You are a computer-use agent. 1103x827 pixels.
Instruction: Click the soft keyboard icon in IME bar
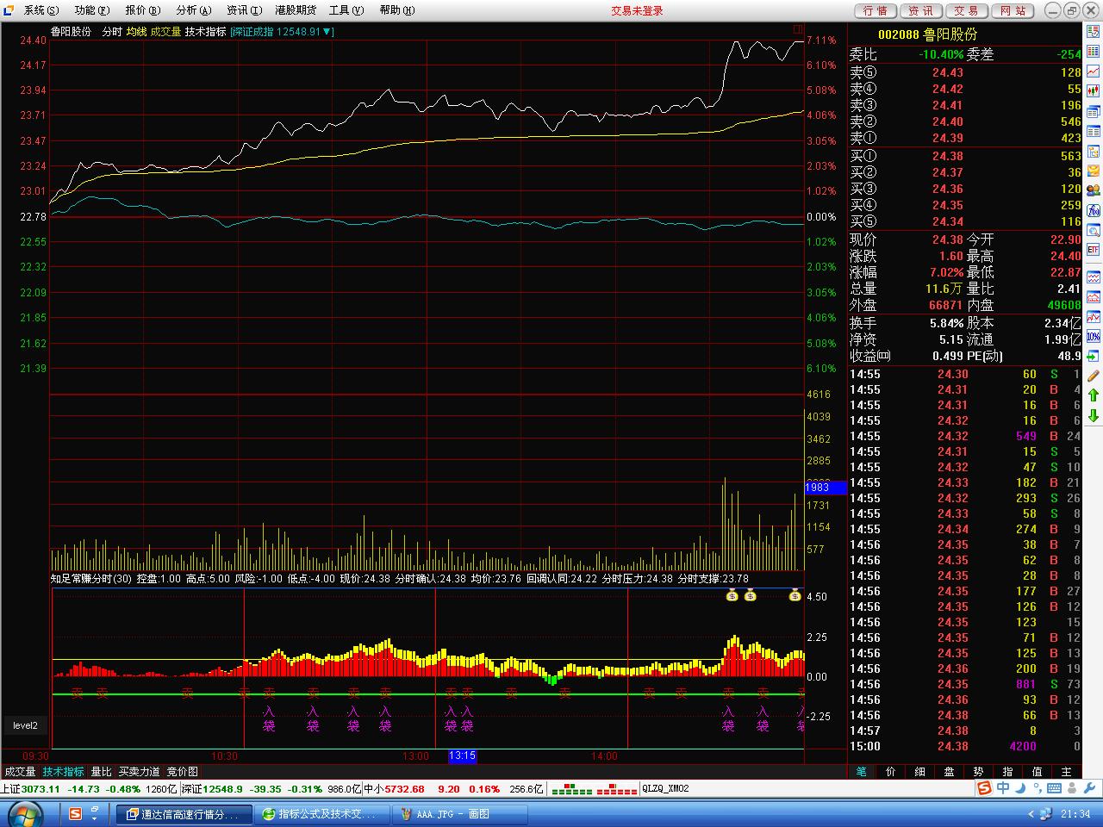pyautogui.click(x=1055, y=788)
